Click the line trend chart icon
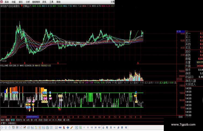Screen dimensions: 203x131 (21, 128)
